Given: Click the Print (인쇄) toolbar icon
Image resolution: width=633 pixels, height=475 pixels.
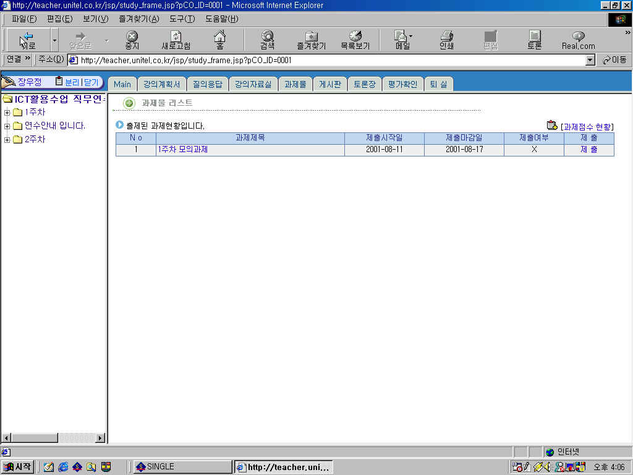Looking at the screenshot, I should point(446,40).
